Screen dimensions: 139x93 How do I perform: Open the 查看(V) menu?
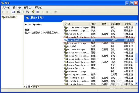click(28, 8)
